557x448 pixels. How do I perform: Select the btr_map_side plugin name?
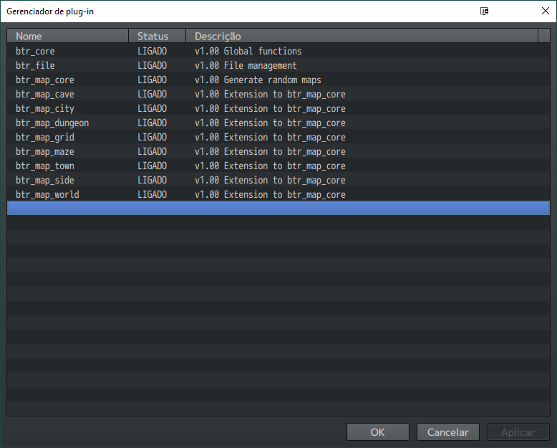coord(45,180)
